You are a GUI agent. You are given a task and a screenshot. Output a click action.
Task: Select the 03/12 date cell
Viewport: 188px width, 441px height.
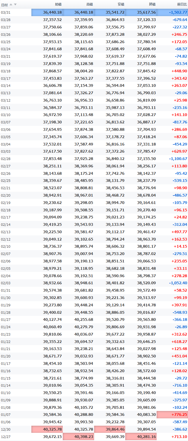click(16, 100)
